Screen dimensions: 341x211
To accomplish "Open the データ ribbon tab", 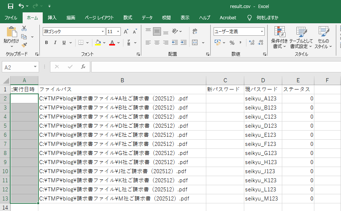I will tap(147, 17).
